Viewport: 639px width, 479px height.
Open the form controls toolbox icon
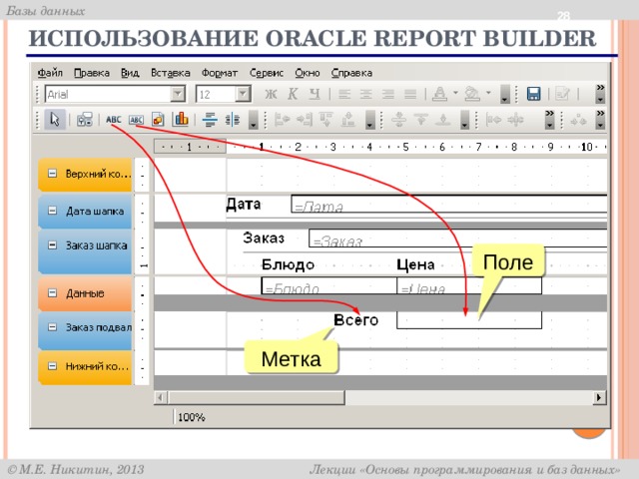(x=84, y=120)
